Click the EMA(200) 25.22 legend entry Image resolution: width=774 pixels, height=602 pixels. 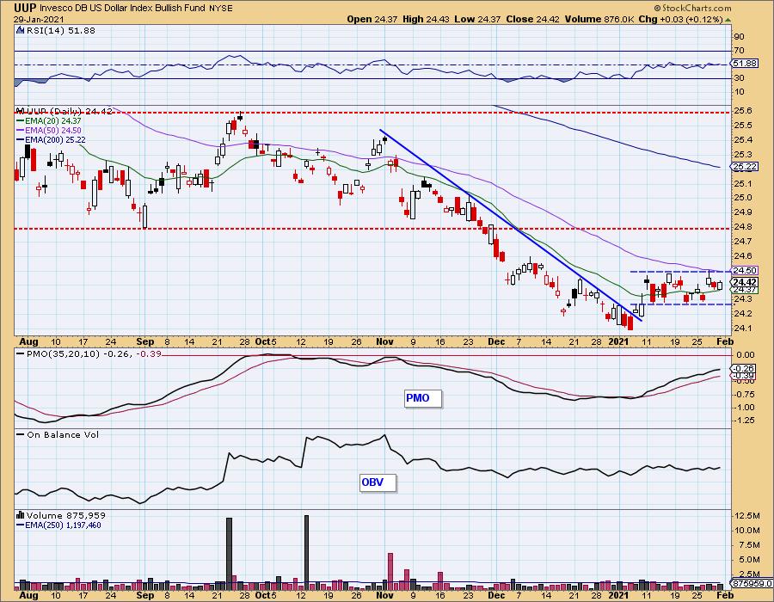click(55, 139)
